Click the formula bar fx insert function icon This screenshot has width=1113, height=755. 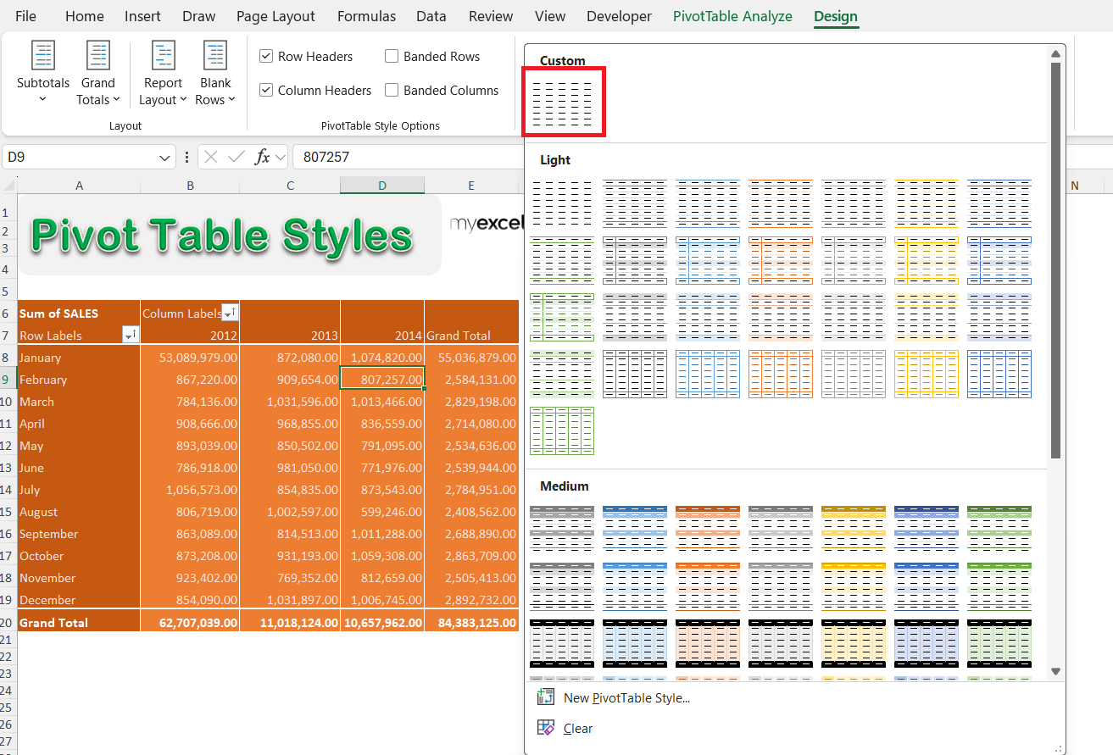tap(263, 157)
